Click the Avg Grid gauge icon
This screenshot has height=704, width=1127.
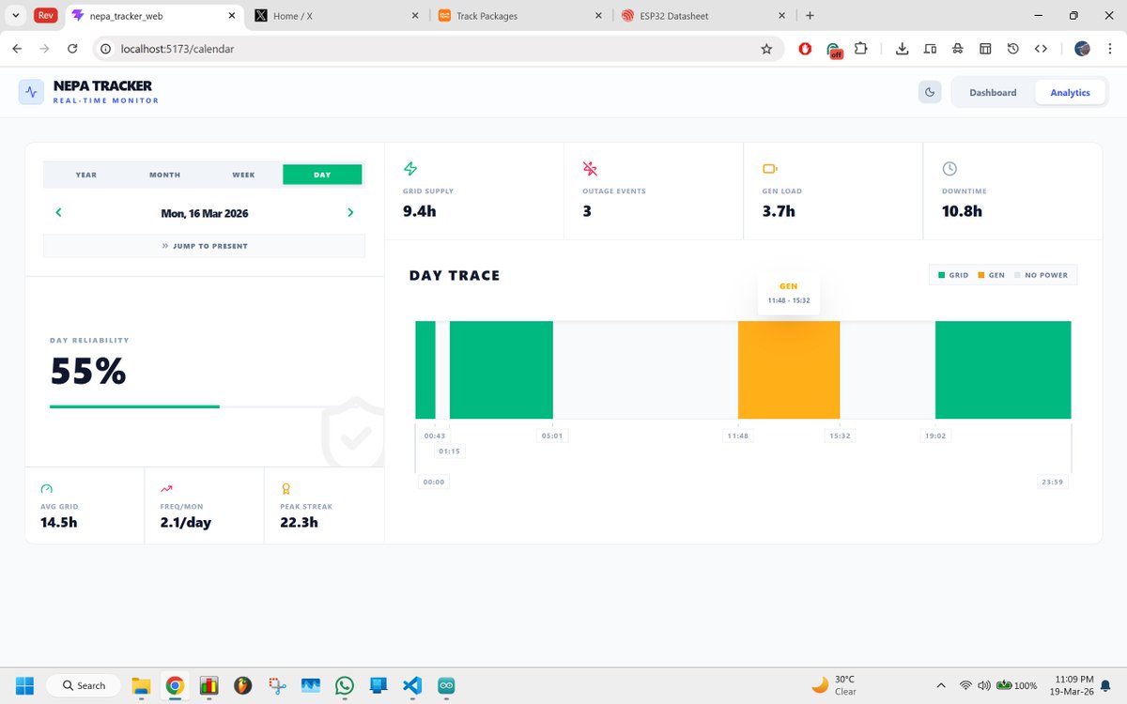[x=47, y=489]
